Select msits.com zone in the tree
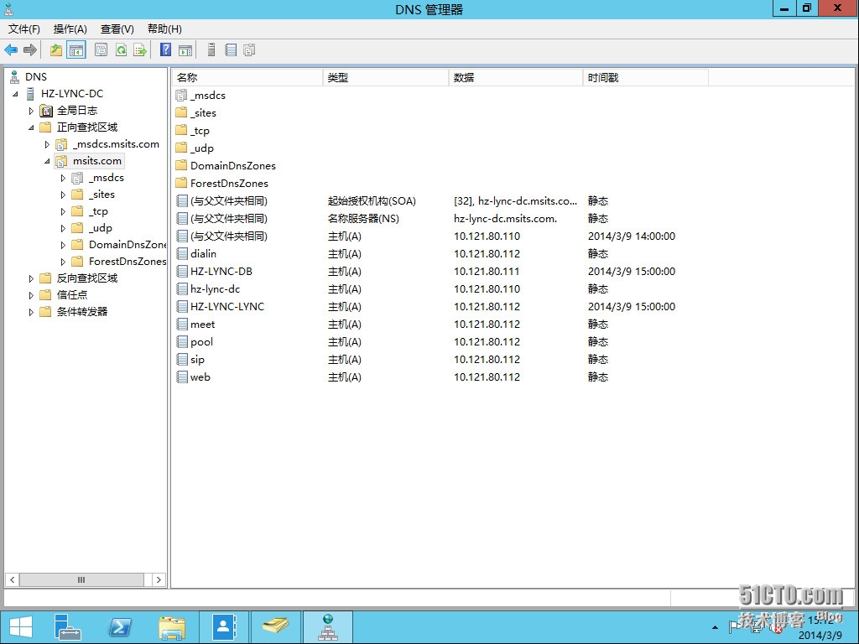 pos(97,161)
